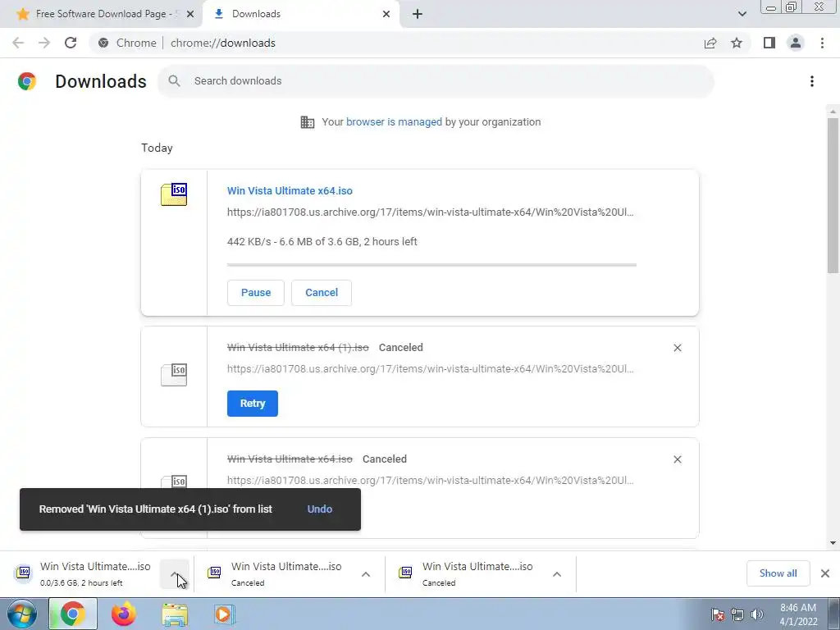Bookmark this tab with the star icon
Image resolution: width=840 pixels, height=630 pixels.
(737, 43)
